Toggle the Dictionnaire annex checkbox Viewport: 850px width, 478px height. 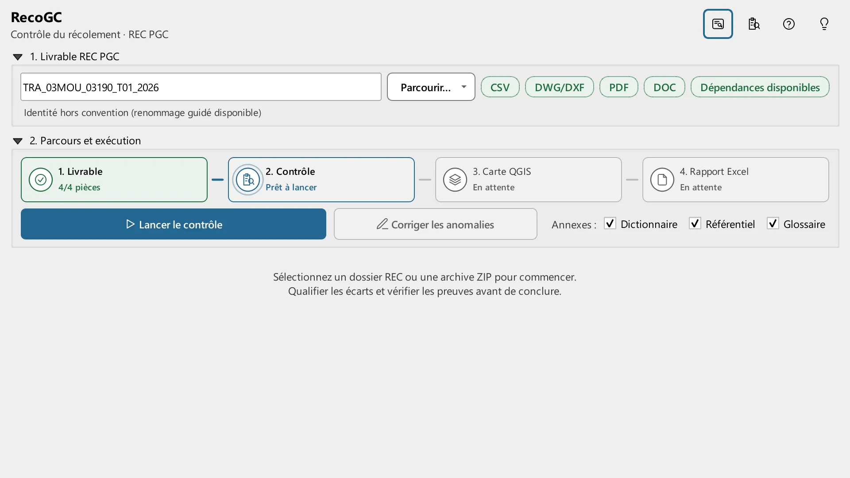(610, 224)
